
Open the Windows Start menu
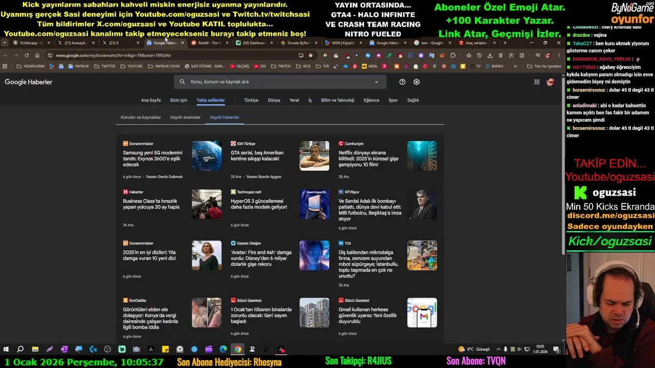tap(6, 350)
